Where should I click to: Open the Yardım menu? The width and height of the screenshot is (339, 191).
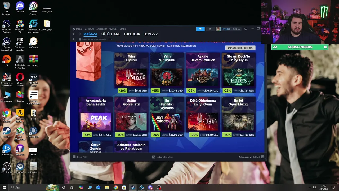123,29
